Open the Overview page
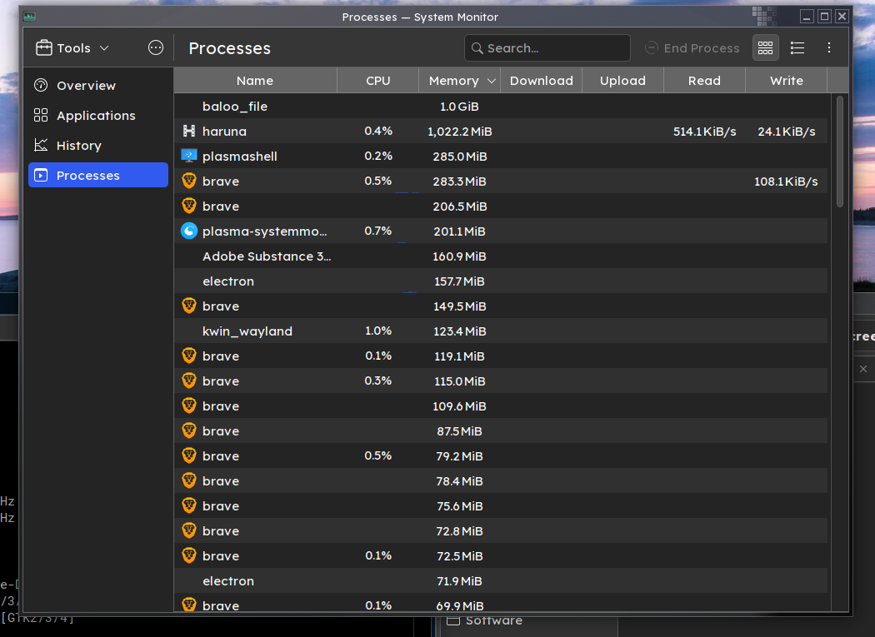875x637 pixels. (x=98, y=85)
